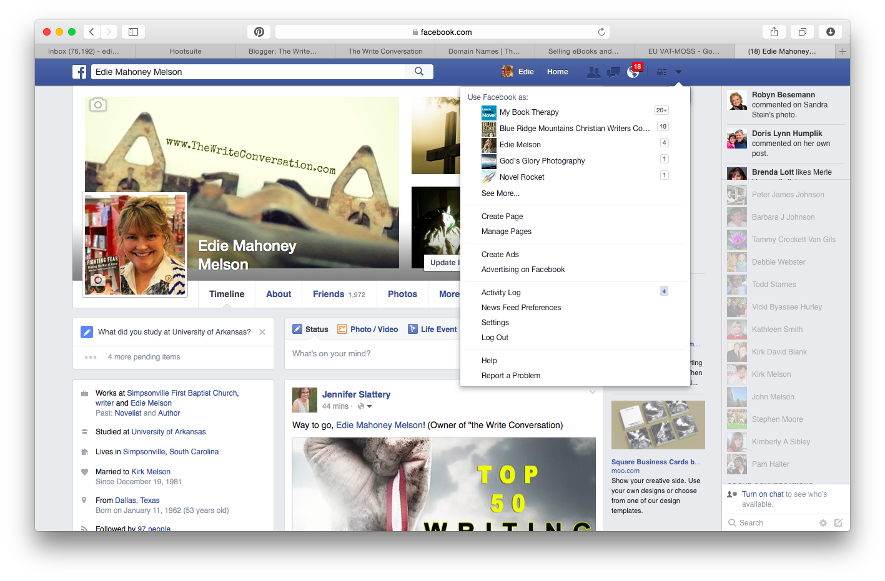This screenshot has height=581, width=885.
Task: Show all tabs overview icon
Action: 802,32
